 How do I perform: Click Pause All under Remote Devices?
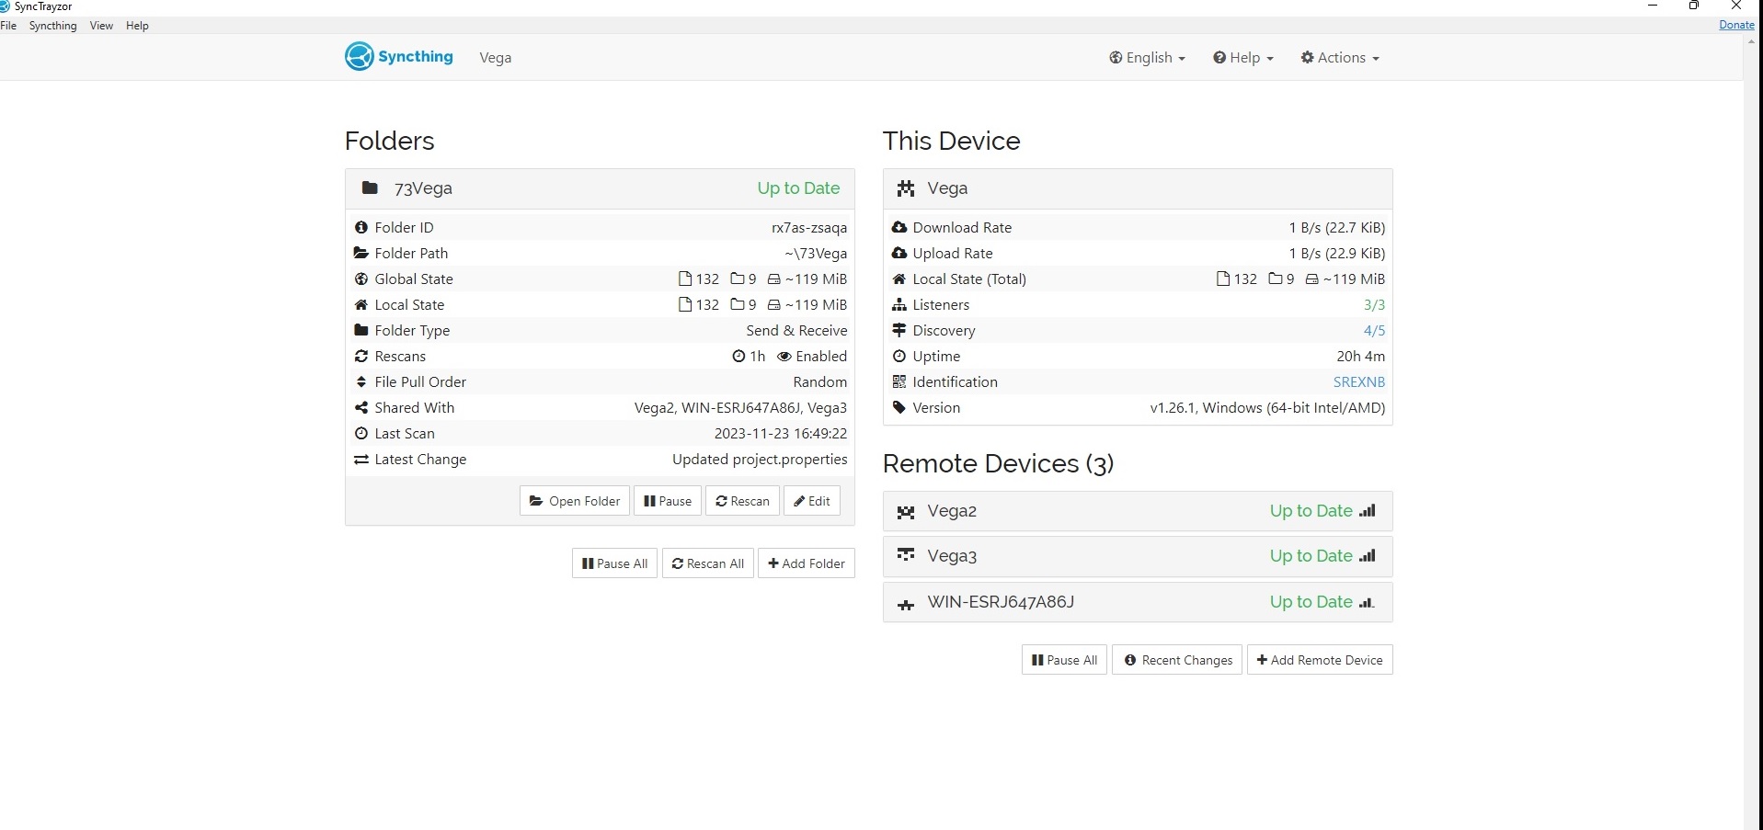tap(1065, 660)
